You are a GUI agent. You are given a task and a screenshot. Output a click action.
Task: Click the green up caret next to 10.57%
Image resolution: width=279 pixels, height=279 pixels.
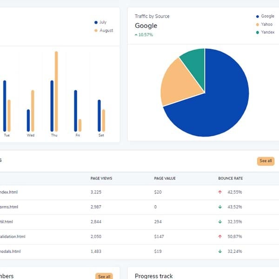136,35
